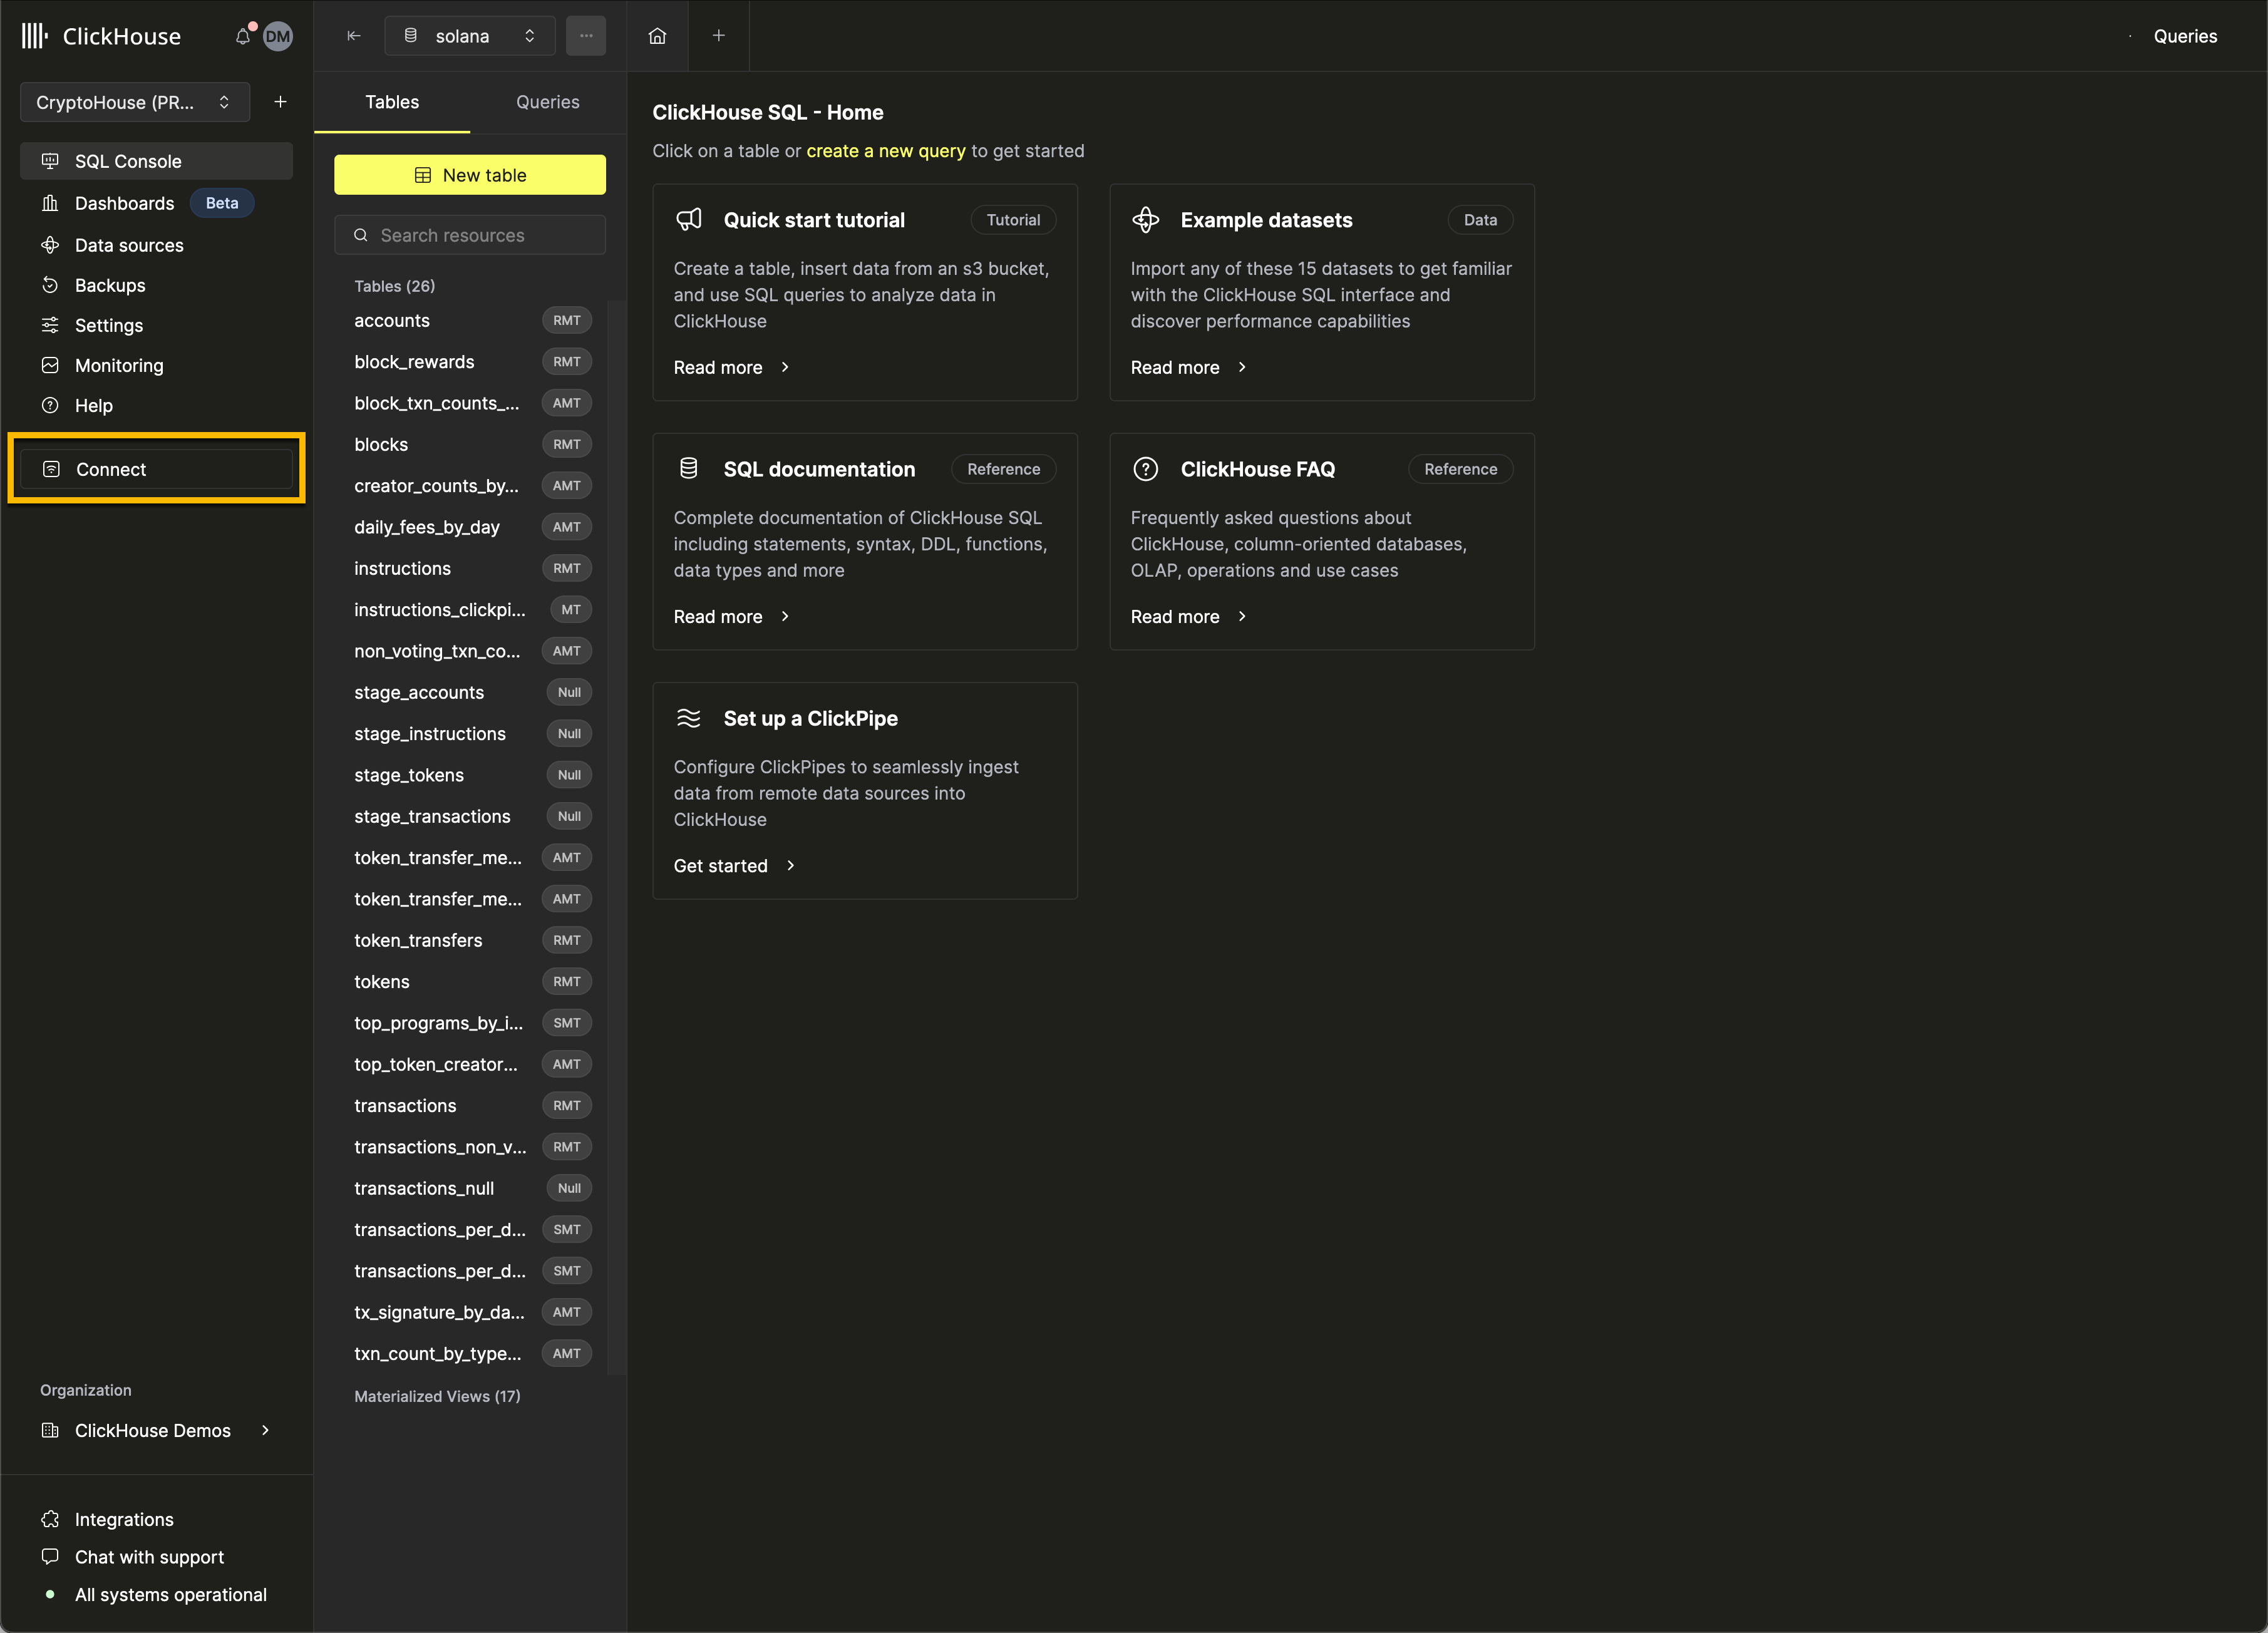Click the create a new query link
The image size is (2268, 1633).
pyautogui.click(x=884, y=150)
